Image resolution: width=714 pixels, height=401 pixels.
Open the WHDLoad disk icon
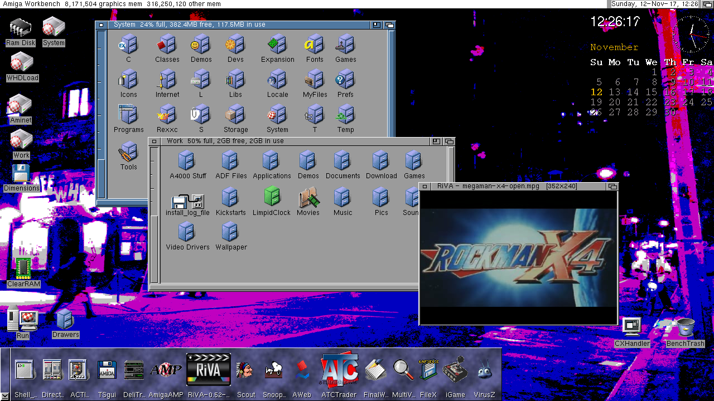(22, 62)
